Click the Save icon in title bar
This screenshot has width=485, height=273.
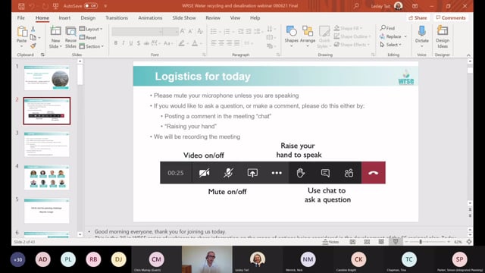click(x=21, y=6)
